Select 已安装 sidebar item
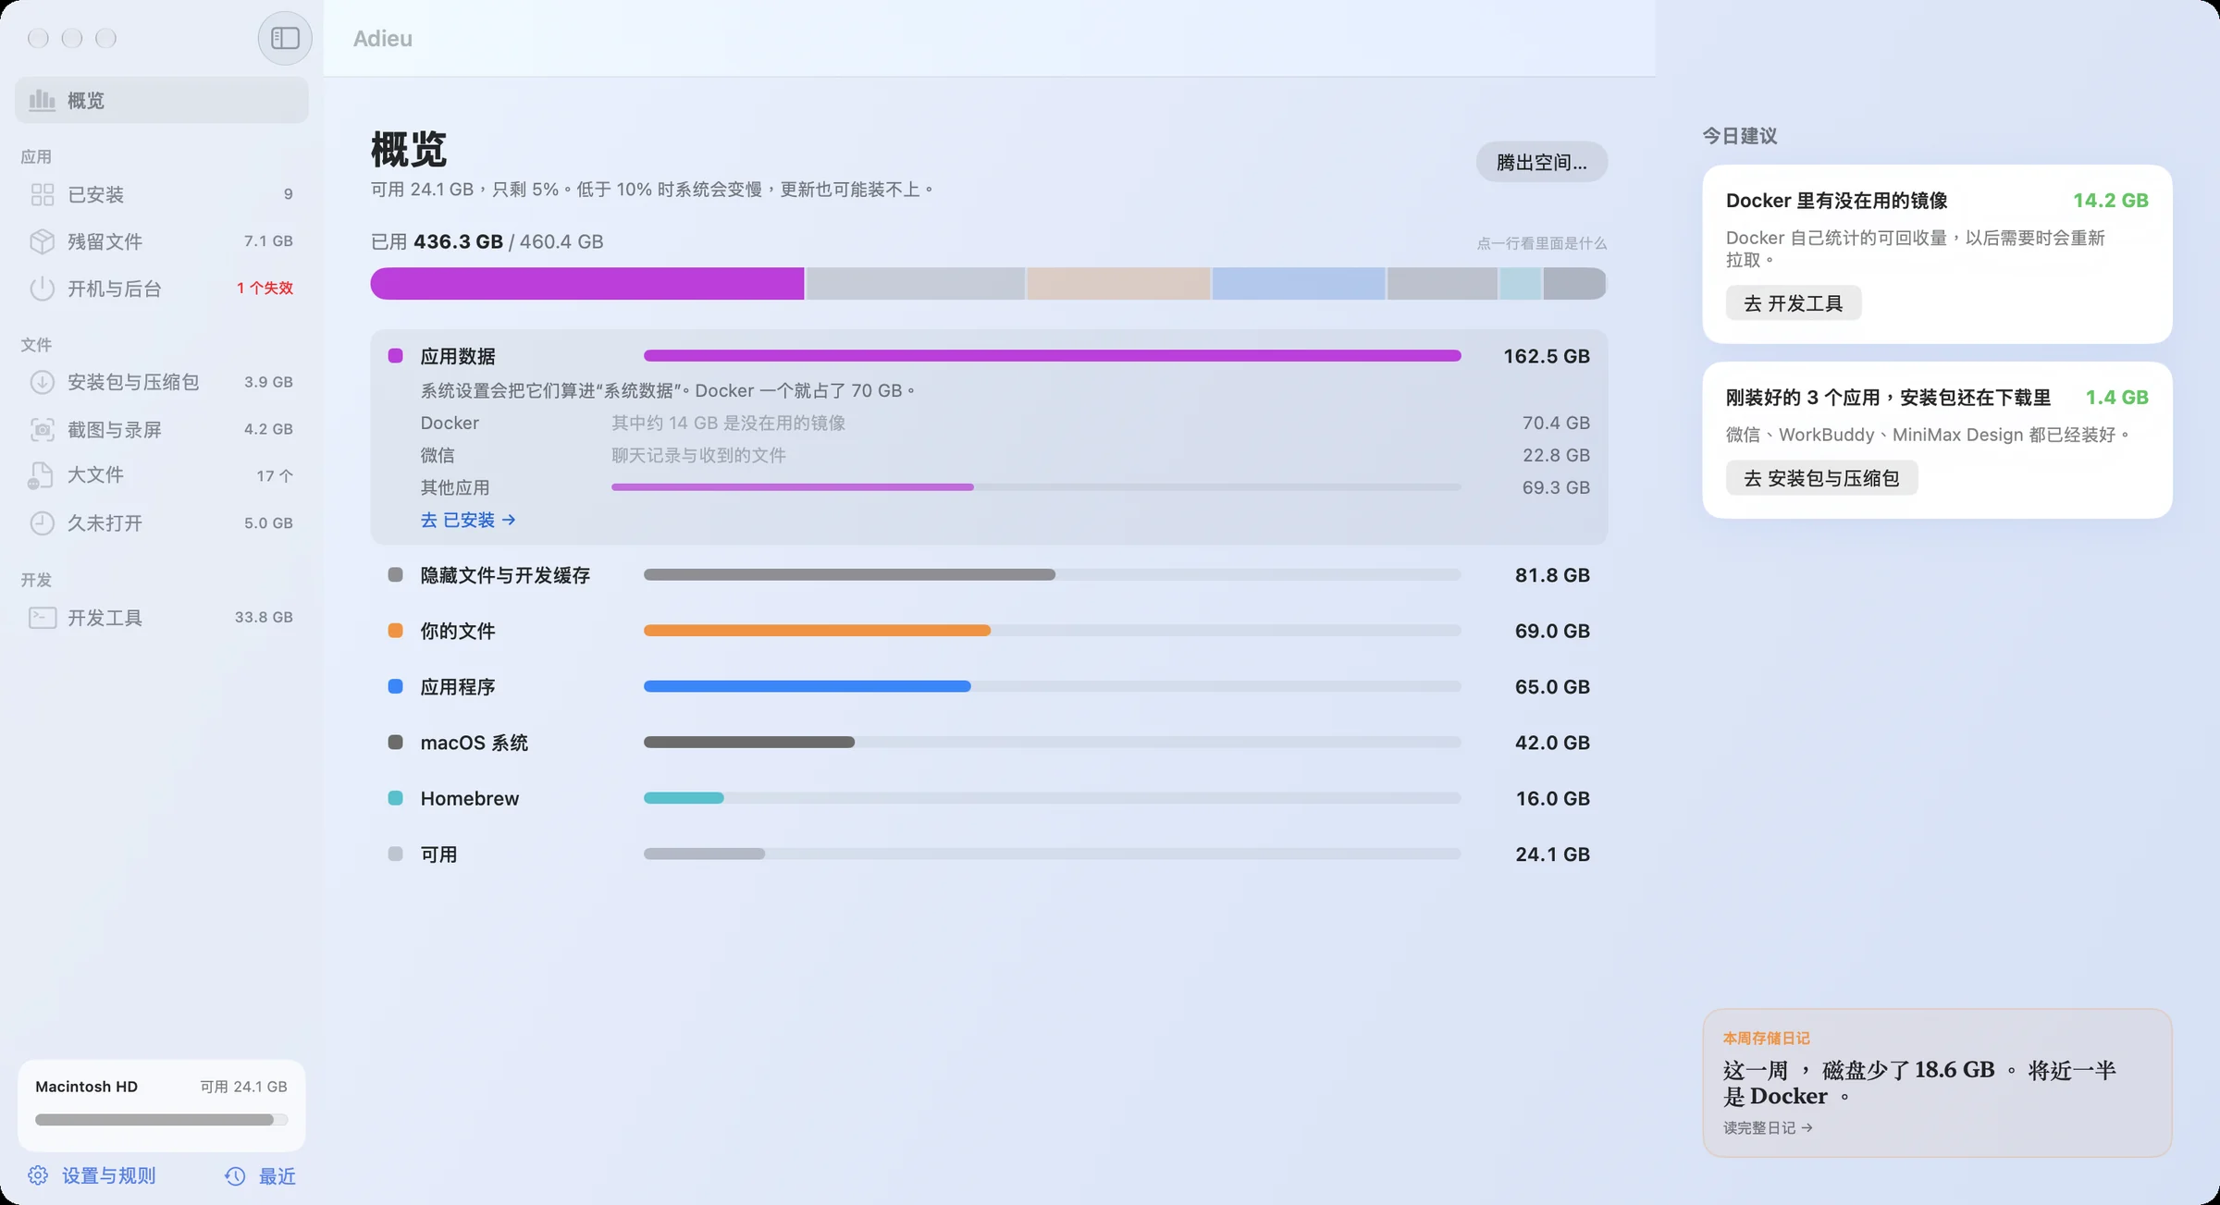Screen dimensions: 2220x1205 162,194
